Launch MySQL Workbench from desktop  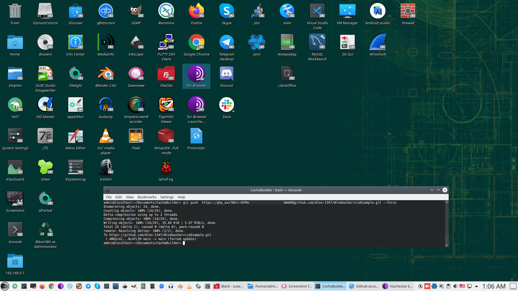[x=317, y=43]
